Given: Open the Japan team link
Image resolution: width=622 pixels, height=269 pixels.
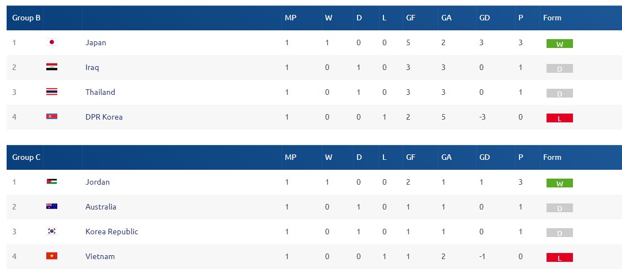Looking at the screenshot, I should (96, 42).
